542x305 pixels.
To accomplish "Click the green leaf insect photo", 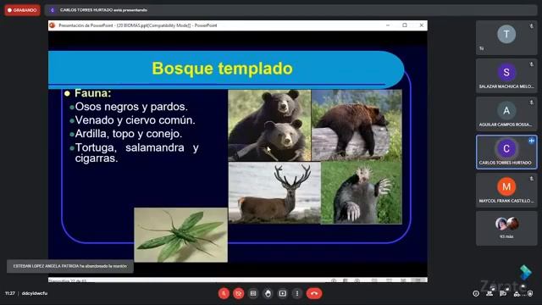I will [x=180, y=235].
